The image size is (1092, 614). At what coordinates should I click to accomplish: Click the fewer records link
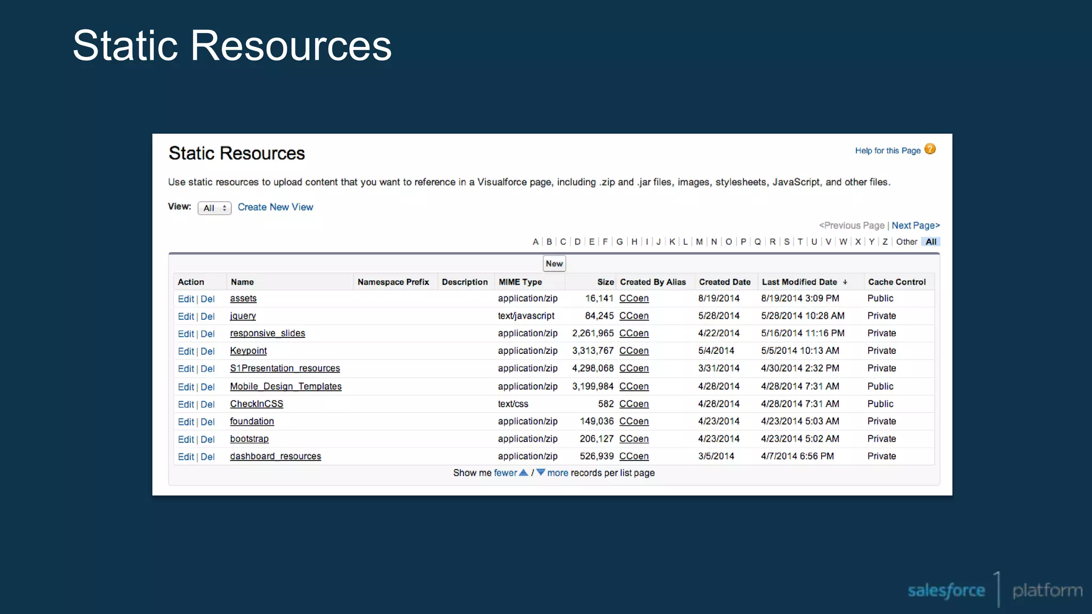click(505, 473)
